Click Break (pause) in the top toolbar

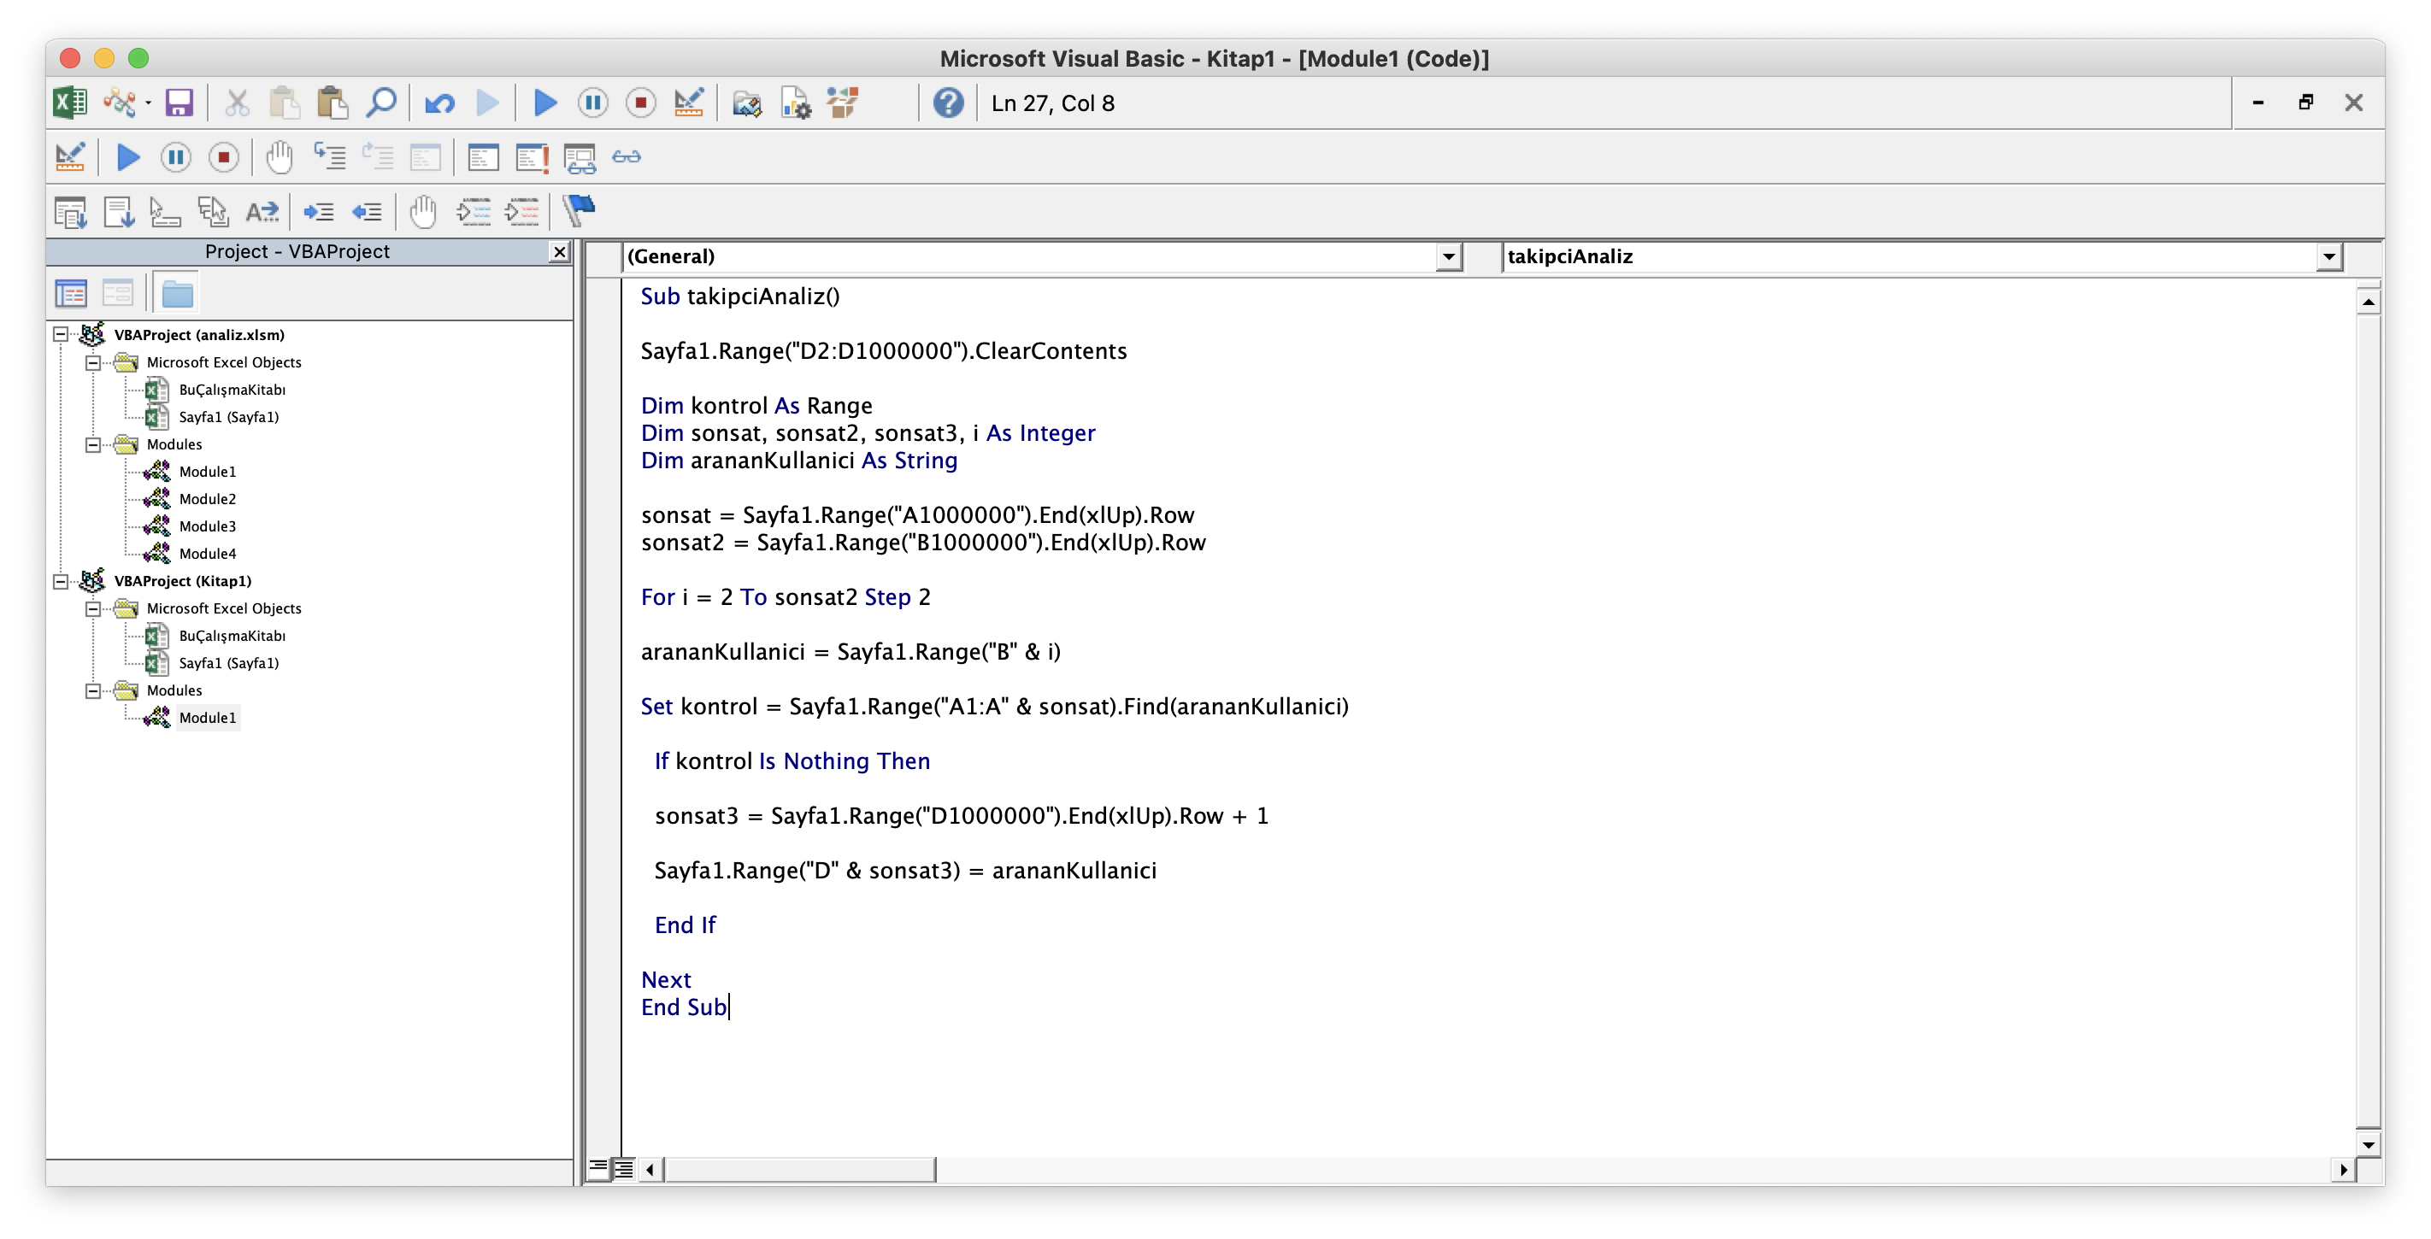click(592, 103)
